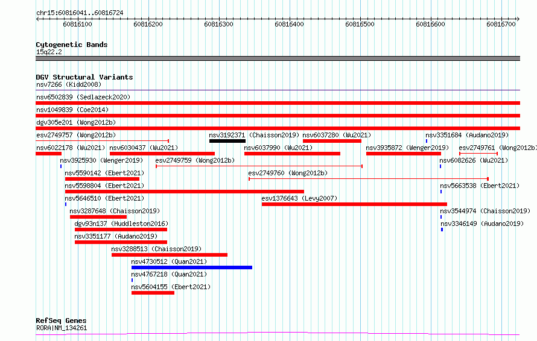Click ruler position 60816500
The width and height of the screenshot is (537, 341).
point(360,24)
